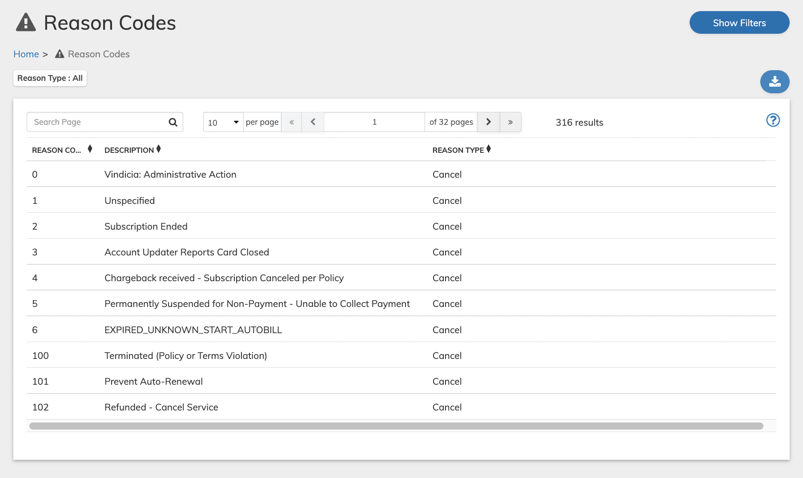Click the download export icon button
The width and height of the screenshot is (803, 478).
click(x=775, y=82)
